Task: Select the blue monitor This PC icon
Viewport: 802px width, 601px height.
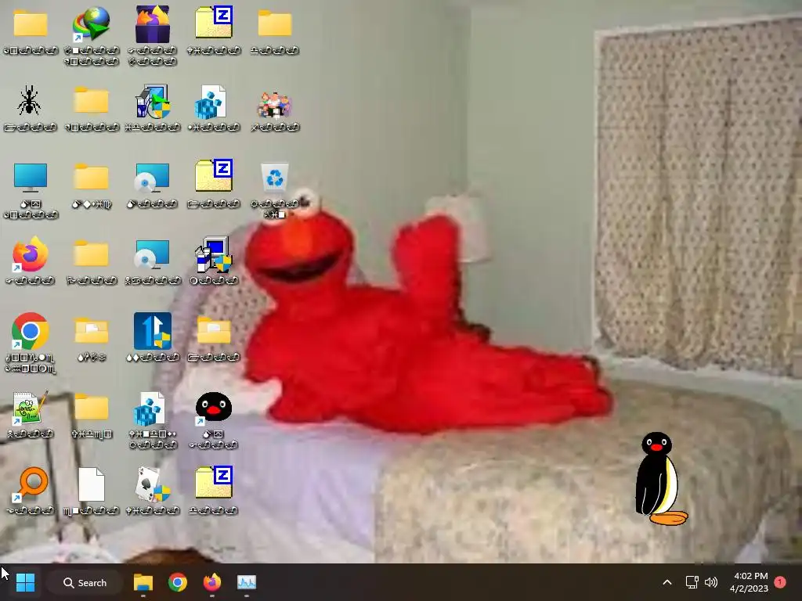Action: click(x=31, y=178)
